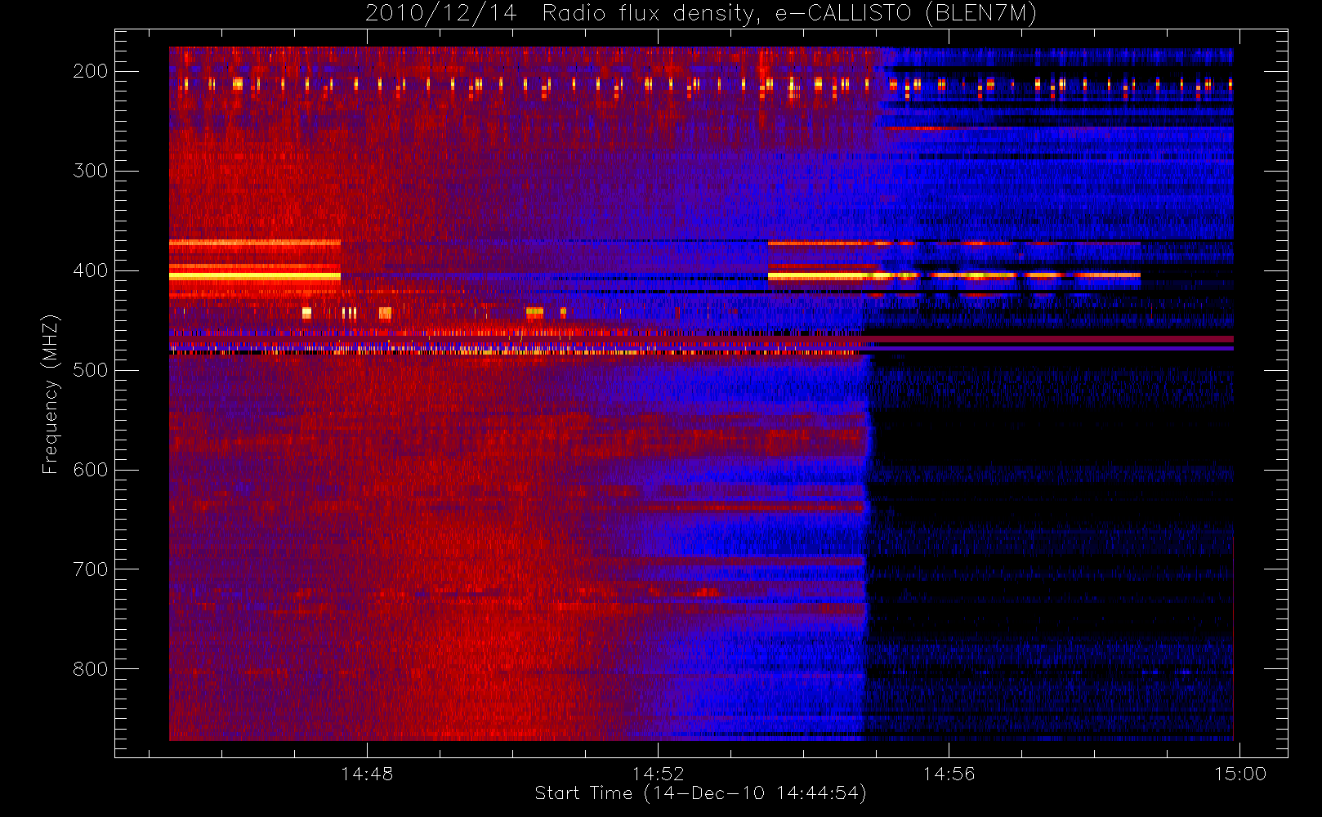Click the 'Frequency (MHz)' axis label
The image size is (1322, 817).
pos(51,394)
